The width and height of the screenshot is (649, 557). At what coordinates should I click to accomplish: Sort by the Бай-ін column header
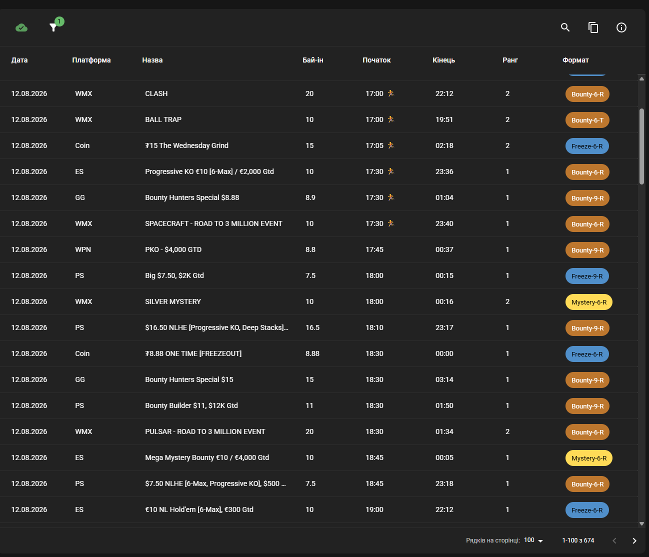(x=313, y=60)
